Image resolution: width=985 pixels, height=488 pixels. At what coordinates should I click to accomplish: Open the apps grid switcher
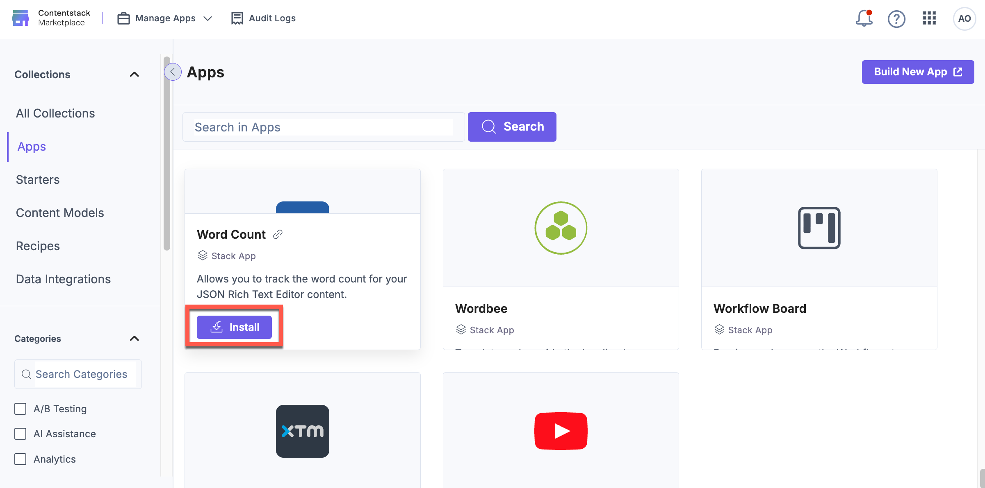(929, 18)
